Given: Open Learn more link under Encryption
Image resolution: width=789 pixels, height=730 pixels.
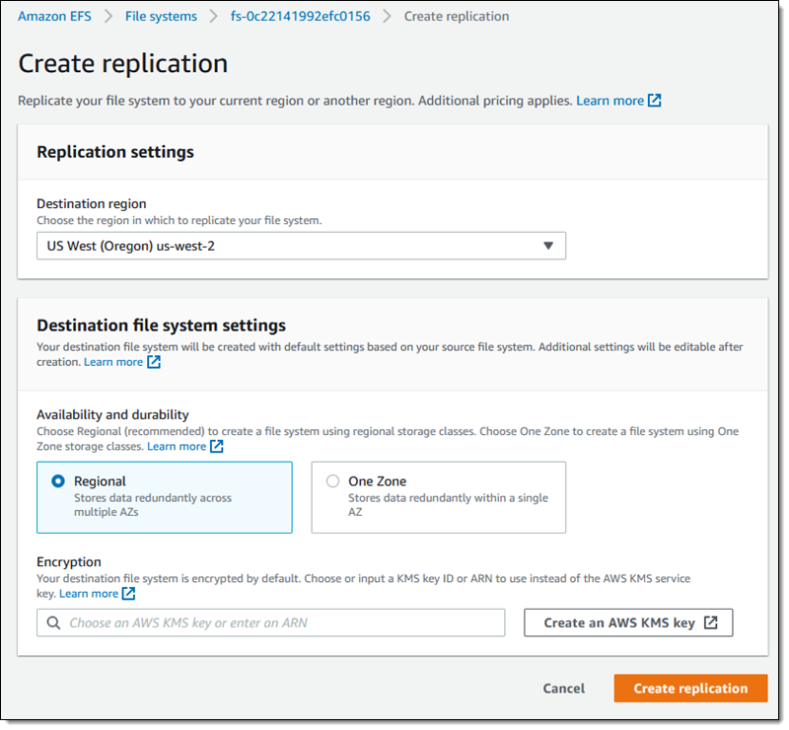Looking at the screenshot, I should point(89,593).
